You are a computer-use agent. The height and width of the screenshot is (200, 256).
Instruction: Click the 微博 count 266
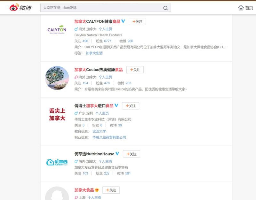130,41
